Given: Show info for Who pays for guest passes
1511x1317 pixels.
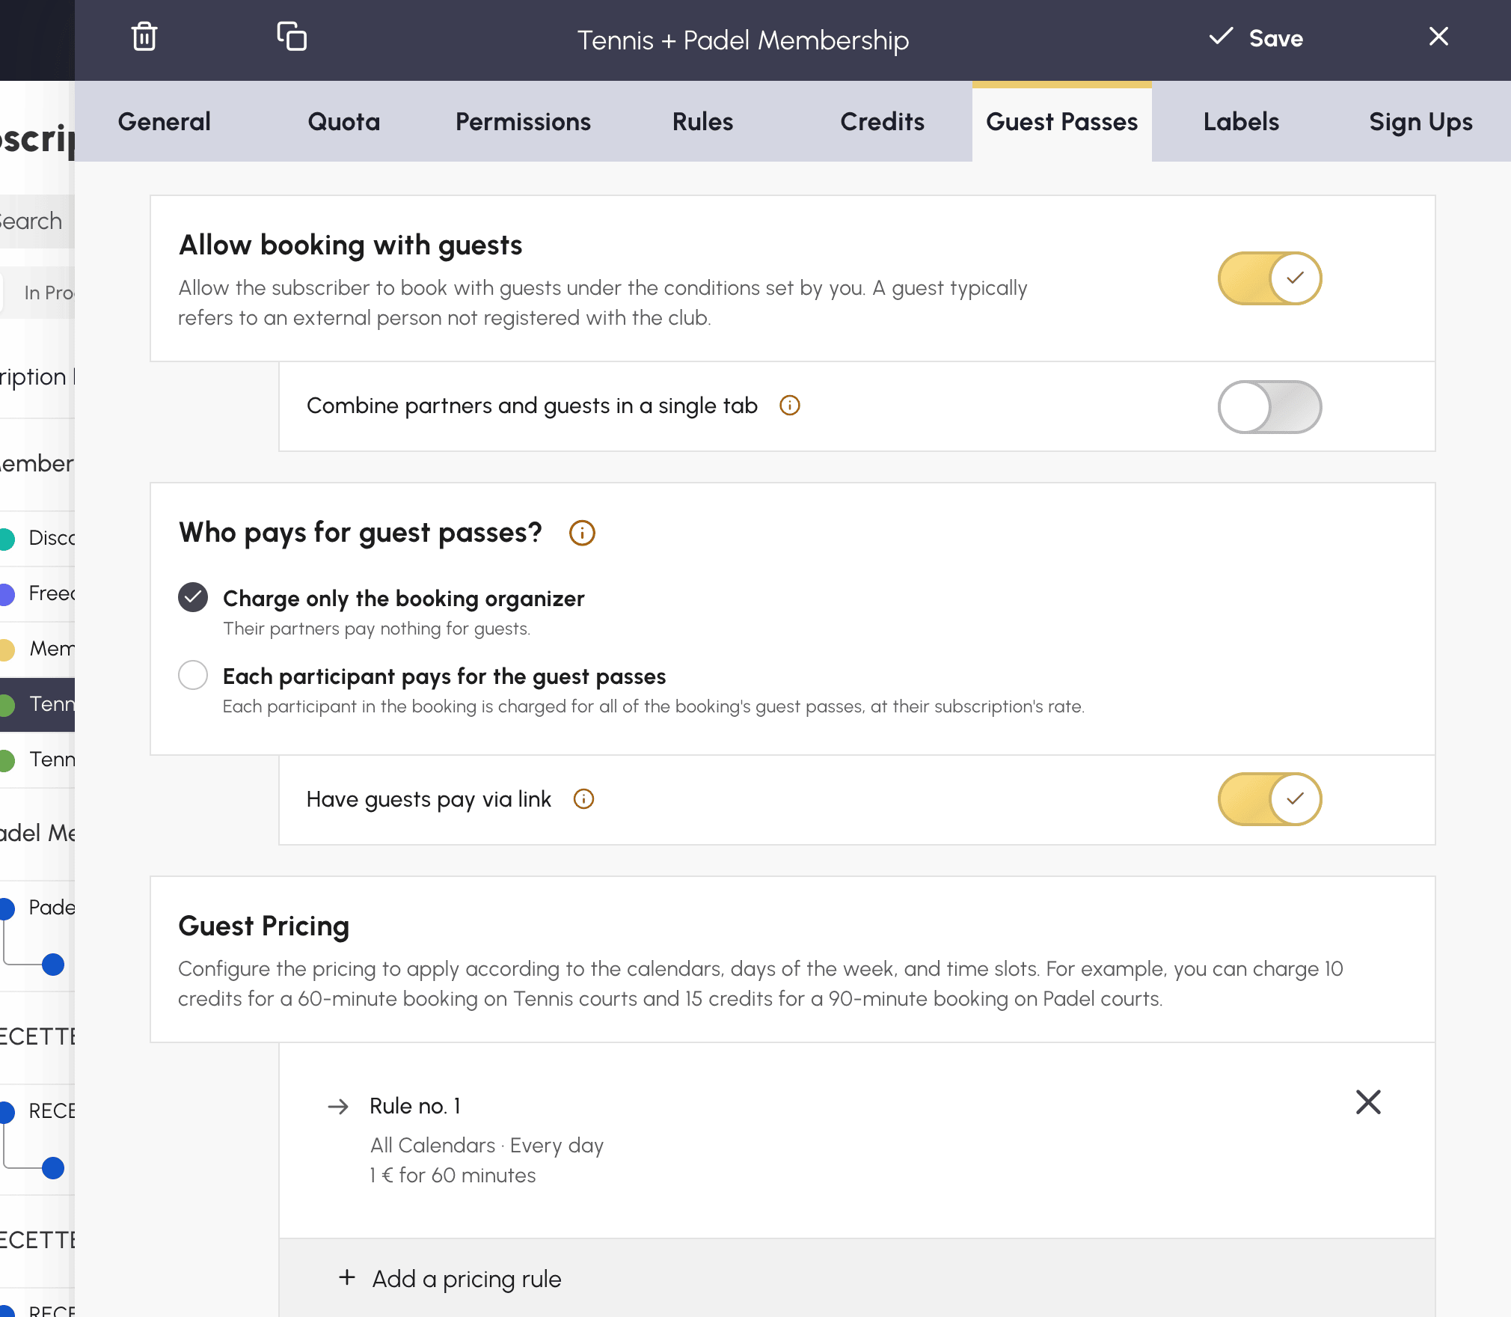Looking at the screenshot, I should tap(582, 533).
